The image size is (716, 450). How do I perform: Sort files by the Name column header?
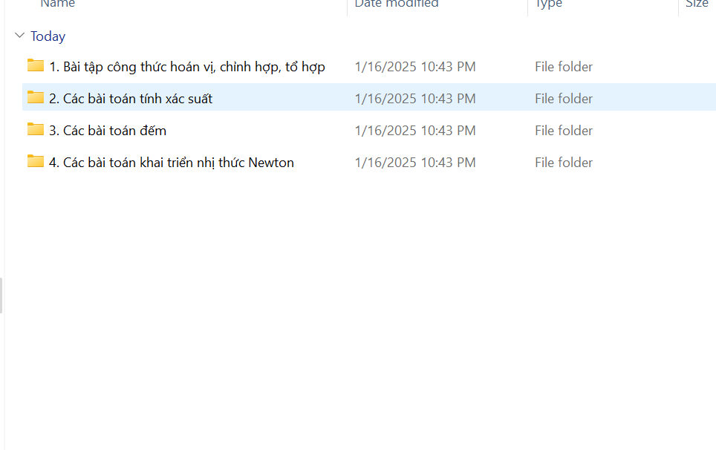coord(58,4)
